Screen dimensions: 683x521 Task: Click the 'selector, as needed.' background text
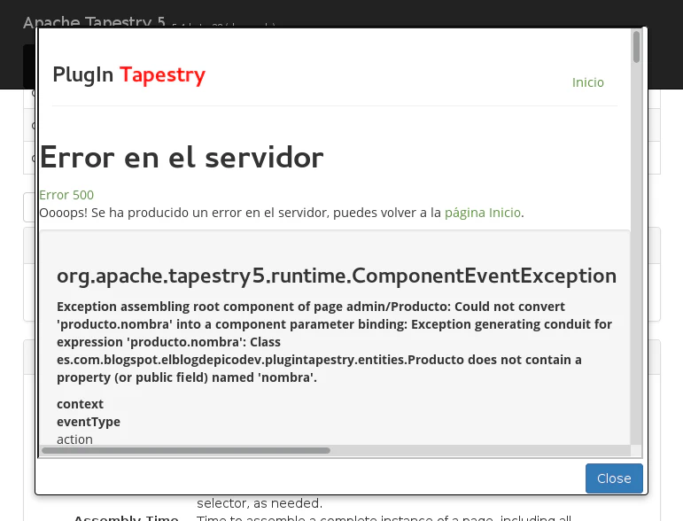click(260, 503)
